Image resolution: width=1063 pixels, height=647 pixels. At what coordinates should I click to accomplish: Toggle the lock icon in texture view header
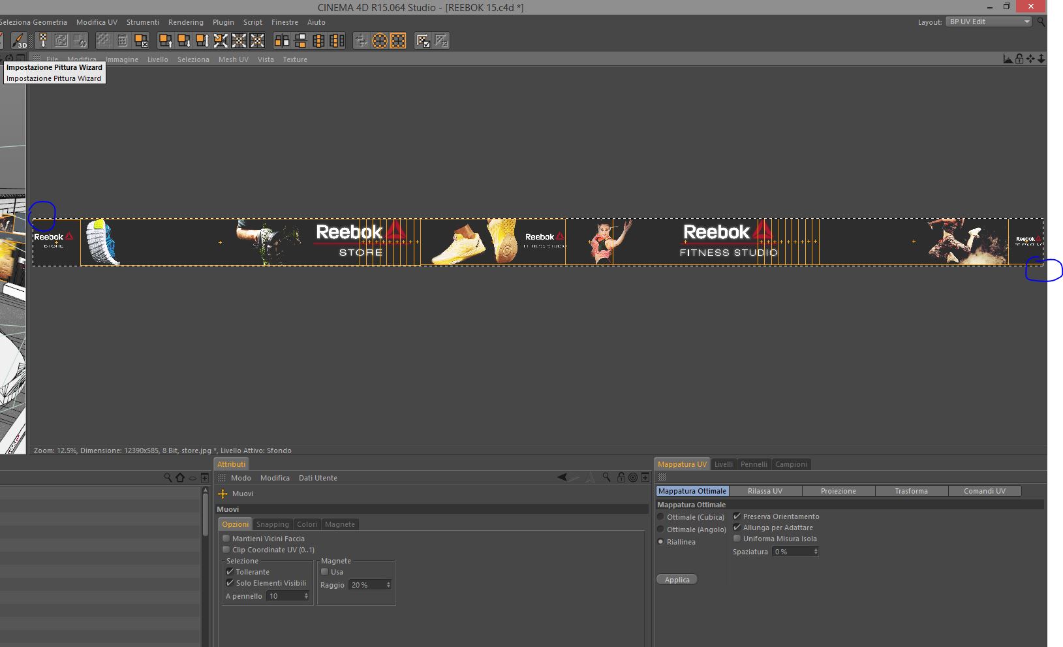pyautogui.click(x=1019, y=59)
